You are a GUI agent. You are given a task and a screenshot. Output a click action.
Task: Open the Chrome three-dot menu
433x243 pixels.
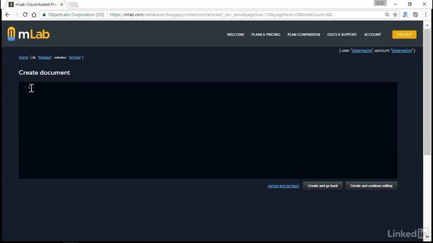pos(426,15)
